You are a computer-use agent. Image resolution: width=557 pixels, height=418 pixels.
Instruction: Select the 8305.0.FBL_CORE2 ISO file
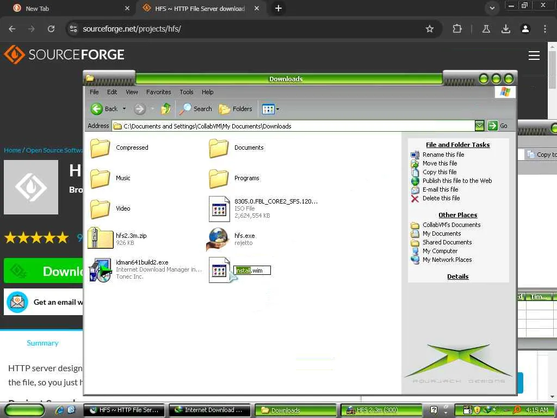[263, 208]
